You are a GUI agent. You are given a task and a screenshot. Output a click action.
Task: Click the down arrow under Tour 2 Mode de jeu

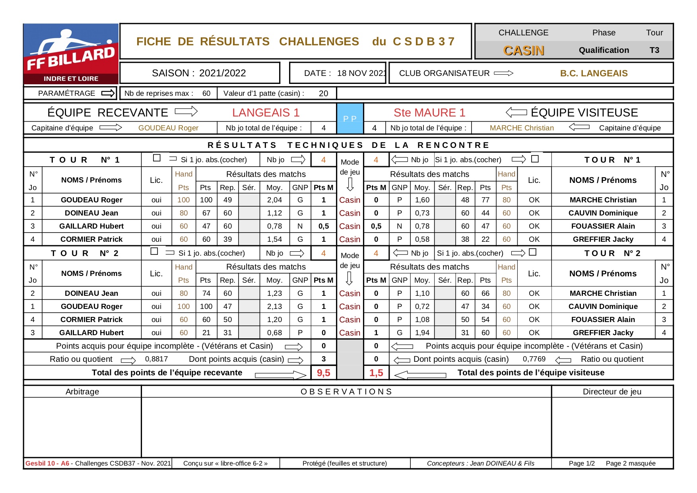click(349, 278)
